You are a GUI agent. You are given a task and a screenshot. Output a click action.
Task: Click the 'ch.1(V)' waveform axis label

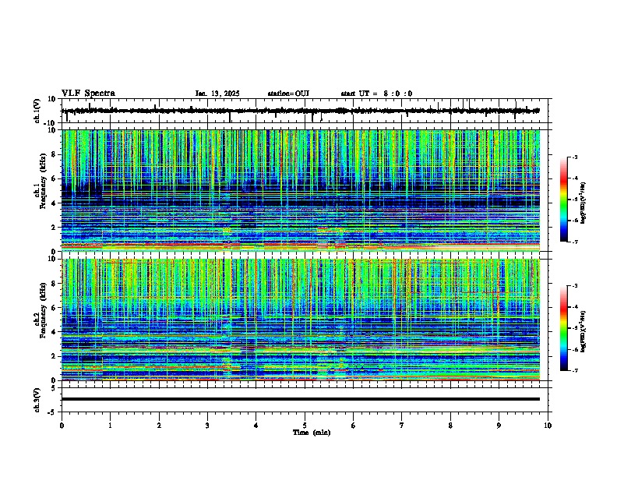tap(37, 111)
